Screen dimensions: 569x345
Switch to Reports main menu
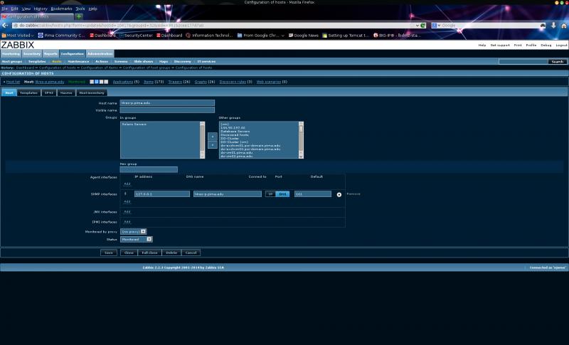(x=50, y=53)
